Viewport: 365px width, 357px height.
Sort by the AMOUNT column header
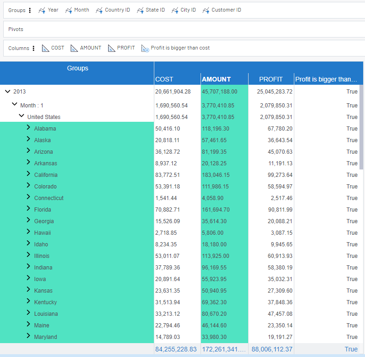point(216,79)
